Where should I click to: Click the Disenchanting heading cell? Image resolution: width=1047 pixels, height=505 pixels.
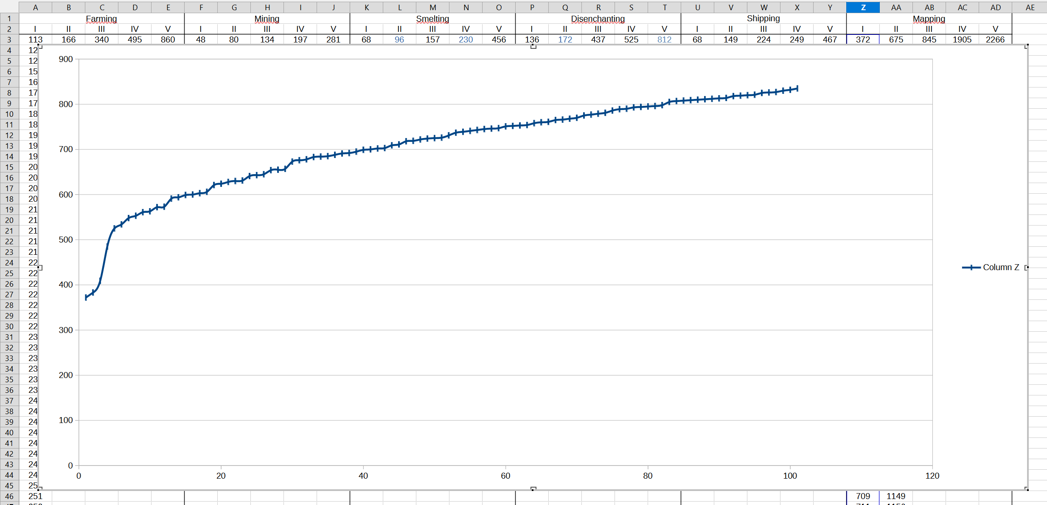(x=598, y=19)
